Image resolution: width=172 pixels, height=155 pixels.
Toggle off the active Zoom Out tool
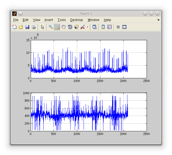pyautogui.click(x=57, y=27)
